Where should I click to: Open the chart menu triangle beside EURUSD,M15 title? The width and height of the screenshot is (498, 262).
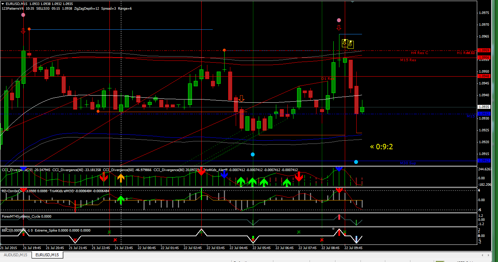3,4
